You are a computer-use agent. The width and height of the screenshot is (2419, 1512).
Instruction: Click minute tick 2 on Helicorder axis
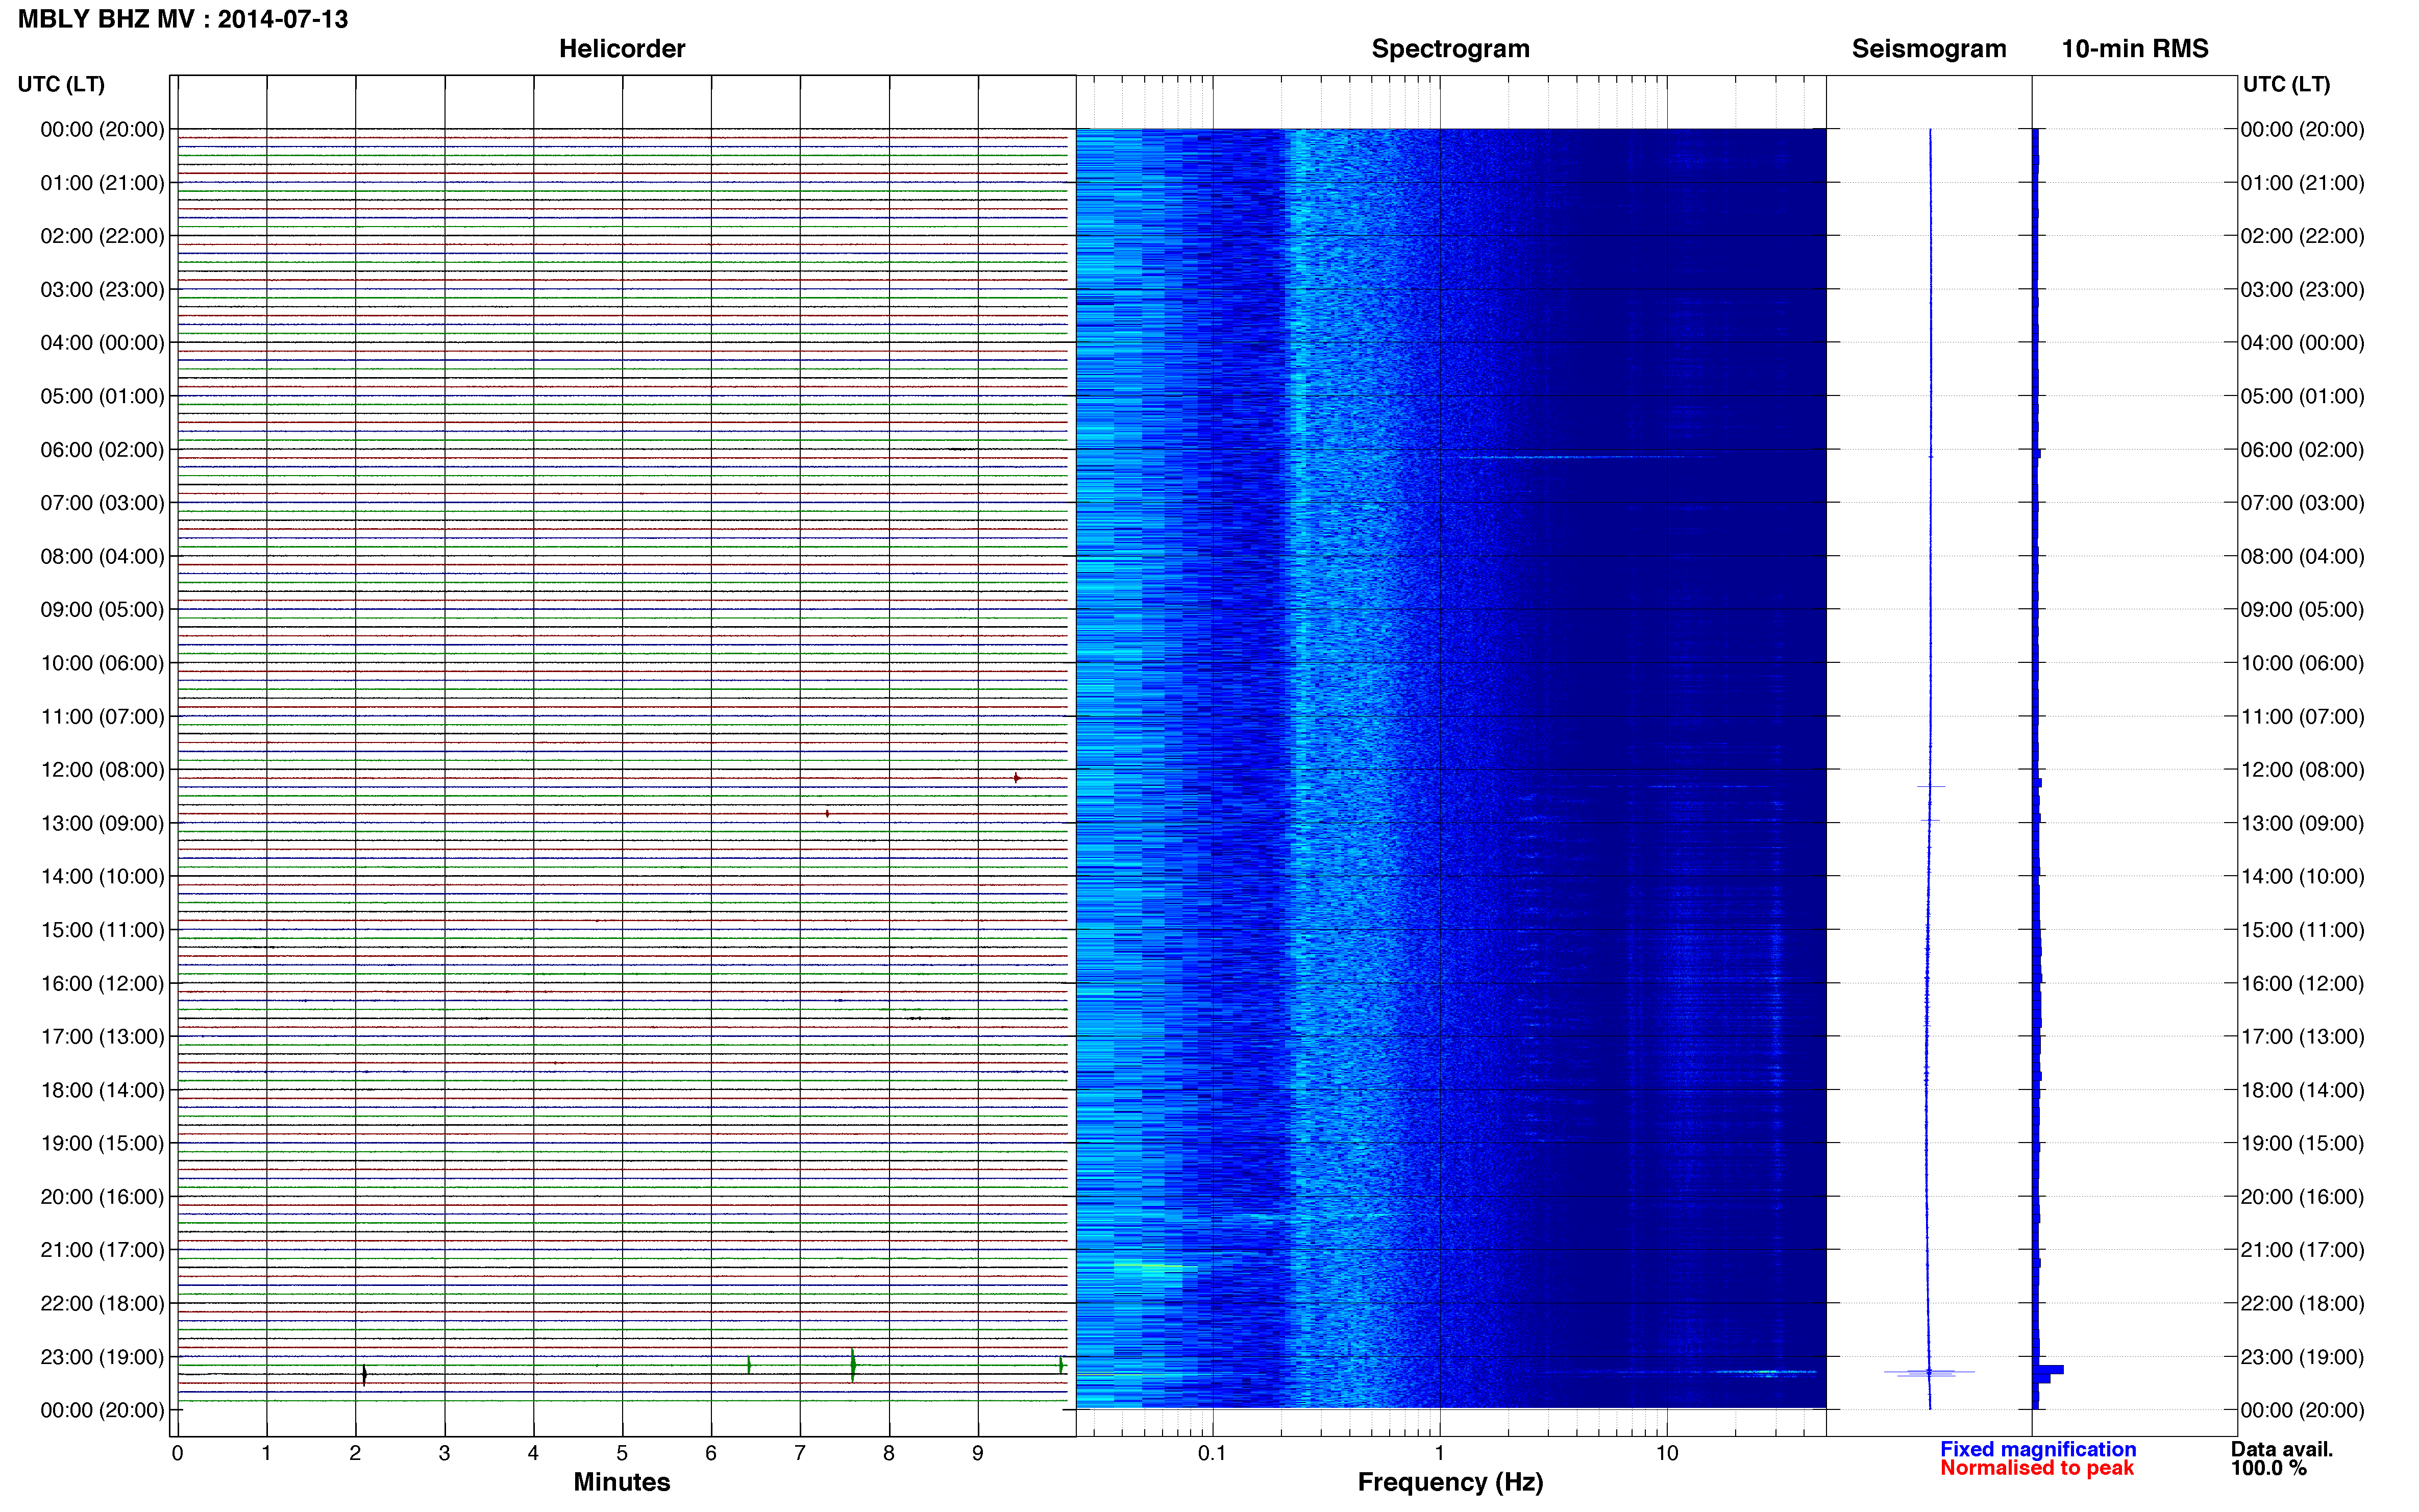pyautogui.click(x=355, y=1453)
